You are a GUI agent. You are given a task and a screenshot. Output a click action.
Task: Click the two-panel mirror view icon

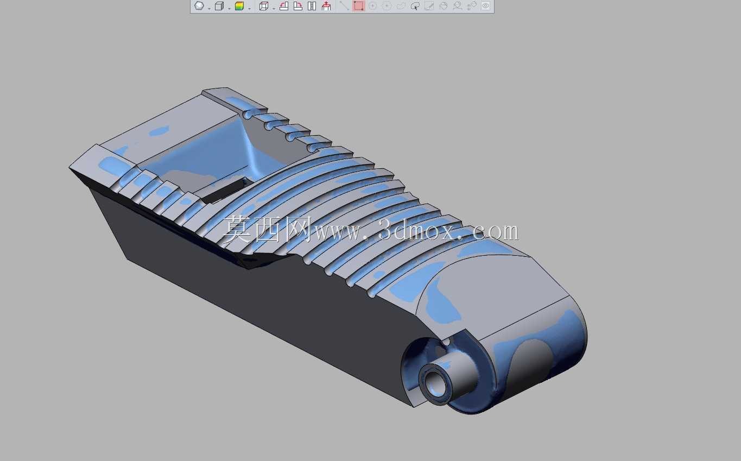pyautogui.click(x=312, y=6)
